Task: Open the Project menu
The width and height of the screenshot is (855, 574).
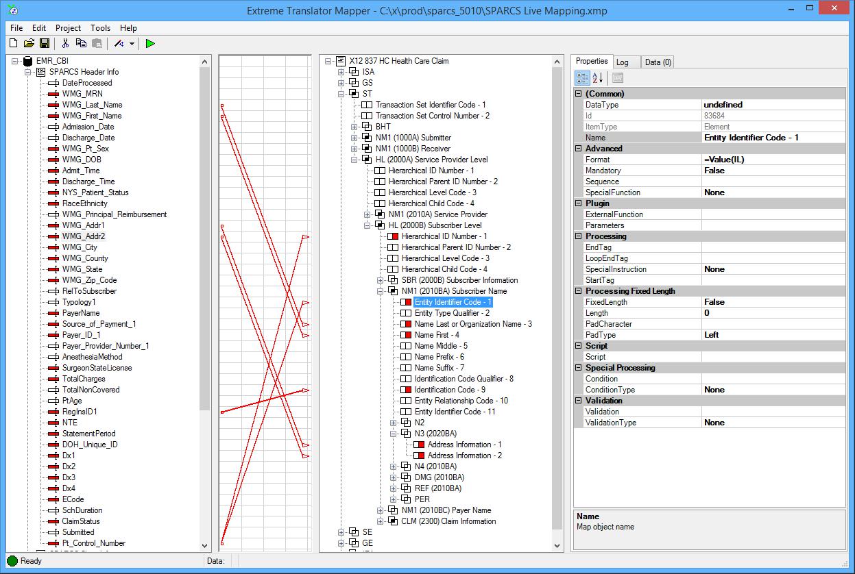Action: 68,28
